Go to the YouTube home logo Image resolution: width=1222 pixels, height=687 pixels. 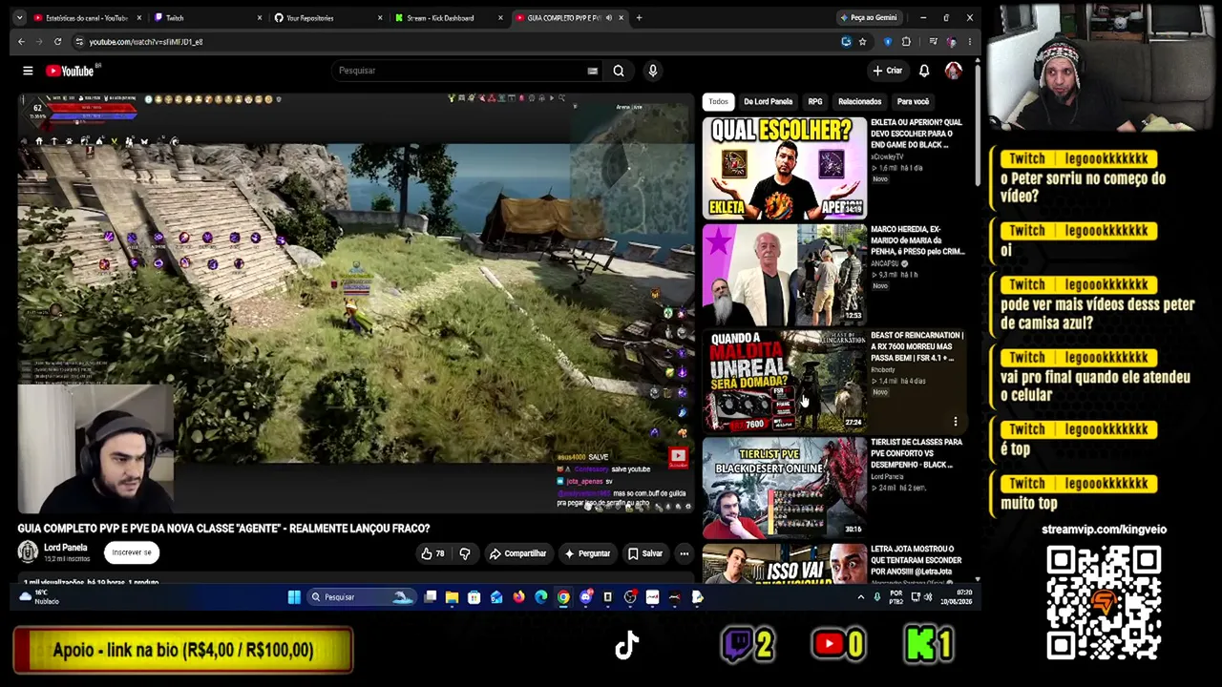(x=70, y=71)
